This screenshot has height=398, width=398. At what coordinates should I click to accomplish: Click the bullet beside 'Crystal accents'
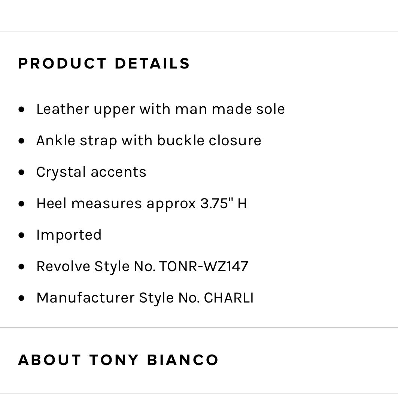22,172
